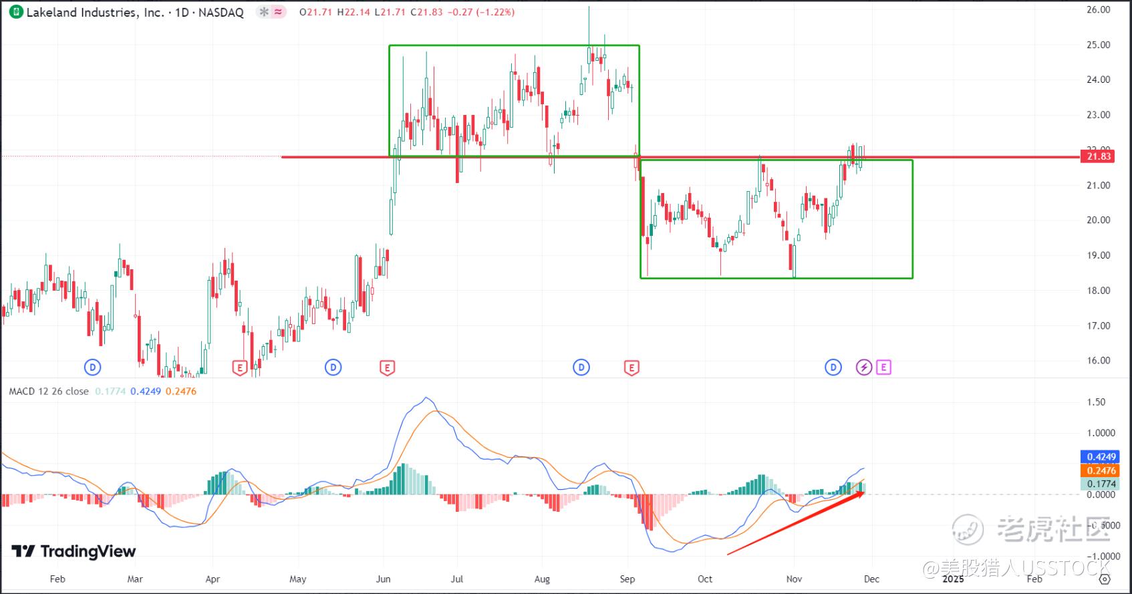Click the 18.00 price axis label

coord(1099,291)
